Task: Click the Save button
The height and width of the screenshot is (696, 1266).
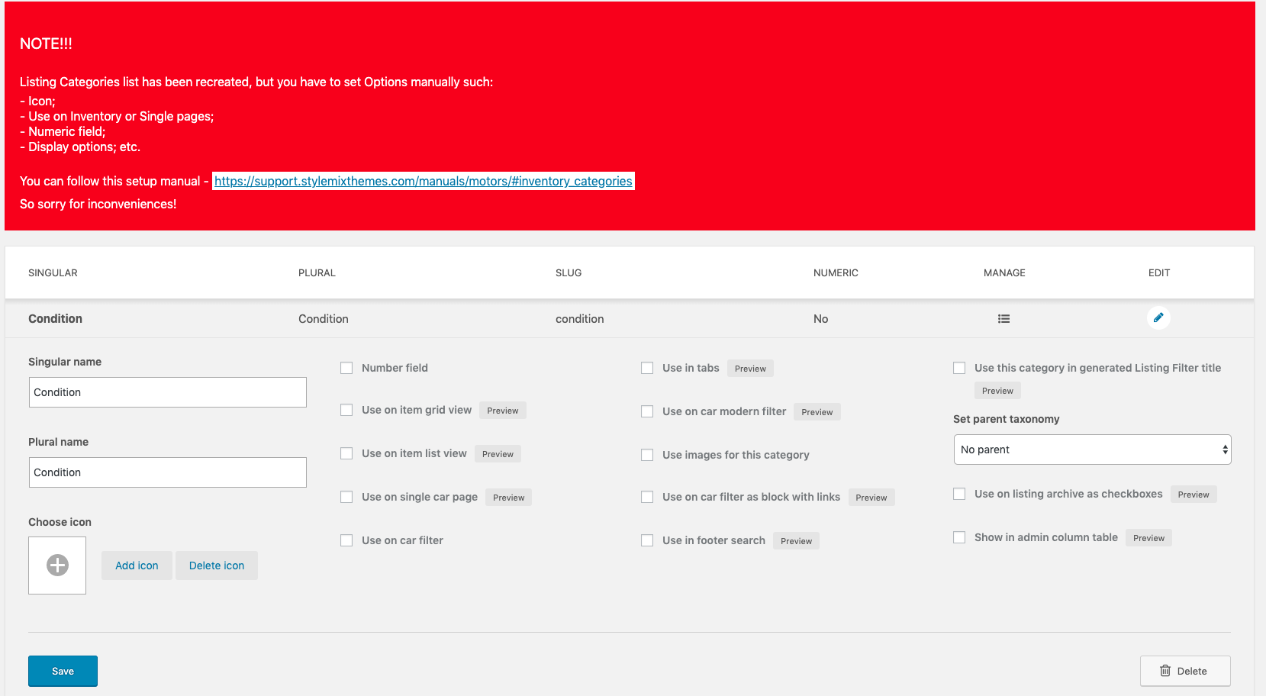Action: [x=63, y=671]
